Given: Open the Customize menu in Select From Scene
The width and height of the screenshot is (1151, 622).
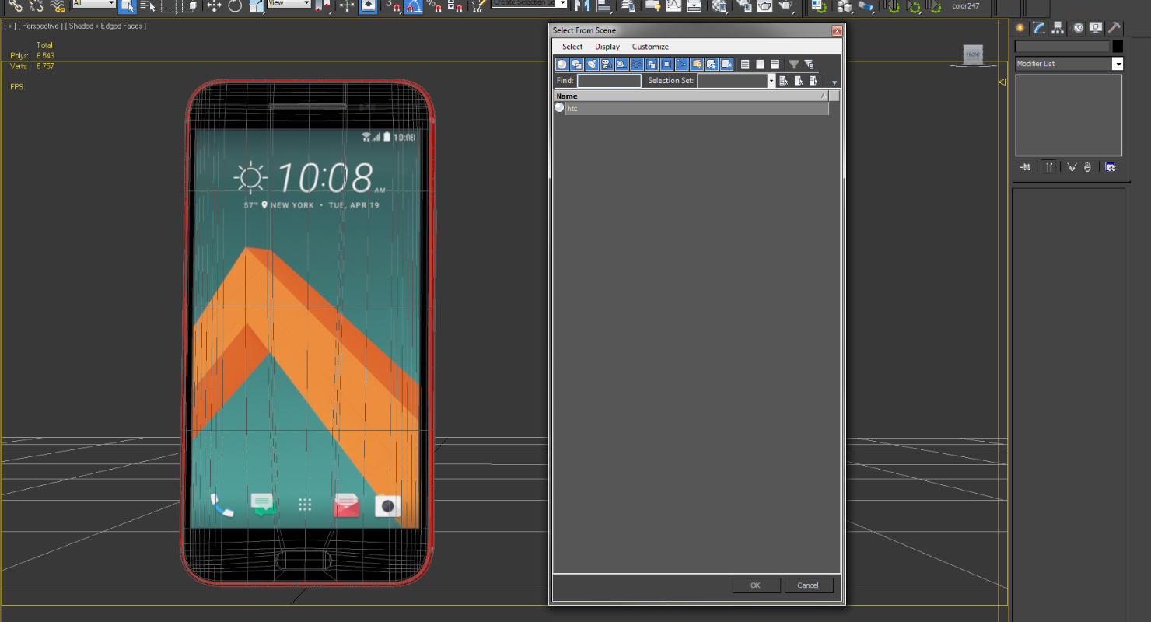Looking at the screenshot, I should (x=650, y=47).
